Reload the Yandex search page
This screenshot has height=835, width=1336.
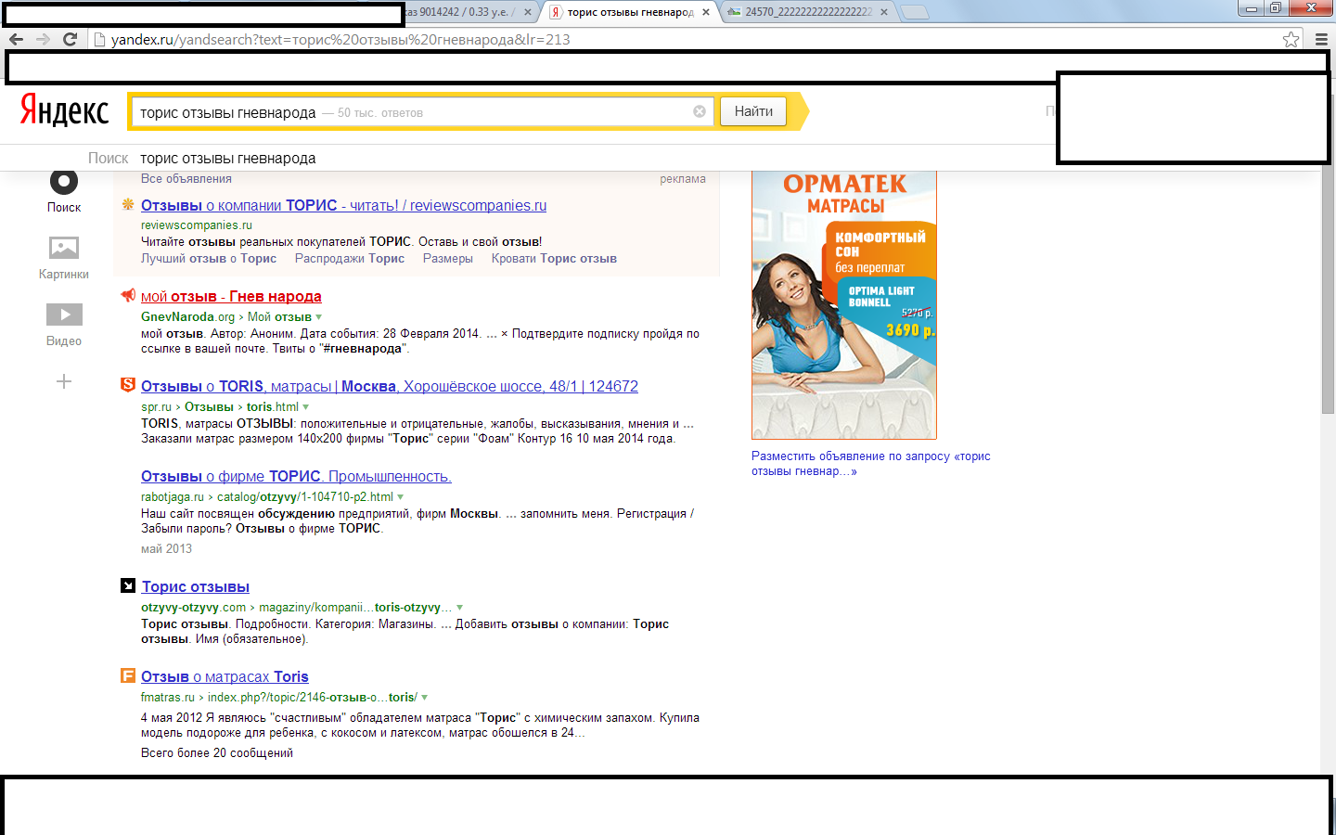(70, 39)
